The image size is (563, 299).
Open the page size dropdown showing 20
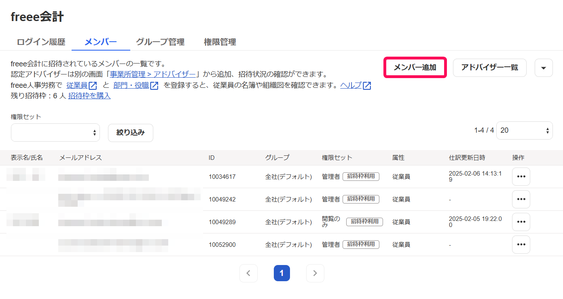pyautogui.click(x=525, y=130)
